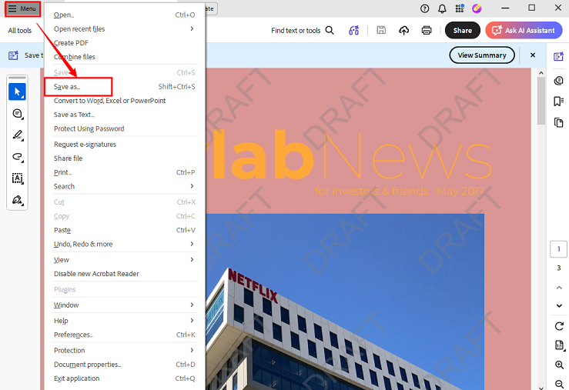Choose the text box tool
Image resolution: width=569 pixels, height=390 pixels.
click(17, 178)
